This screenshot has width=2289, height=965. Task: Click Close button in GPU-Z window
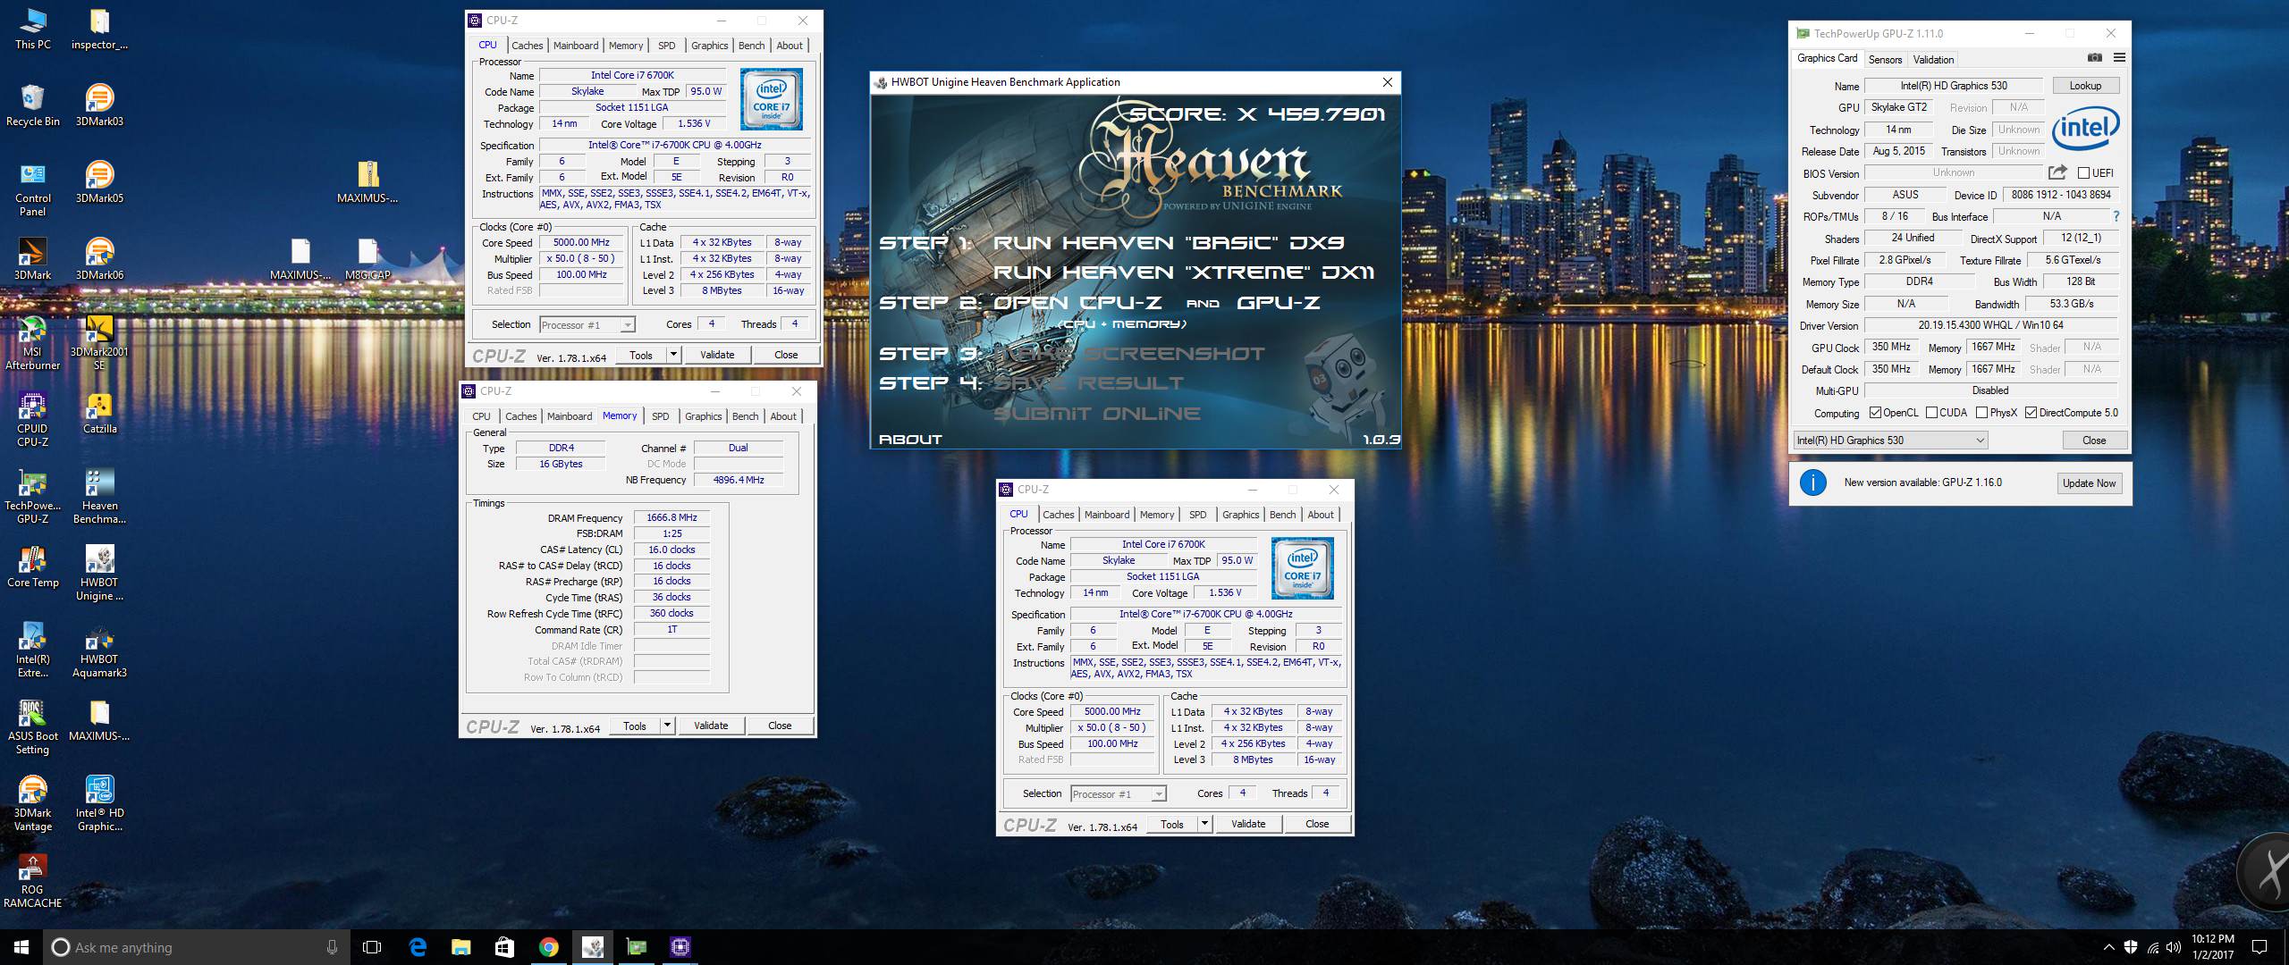[x=2094, y=441]
